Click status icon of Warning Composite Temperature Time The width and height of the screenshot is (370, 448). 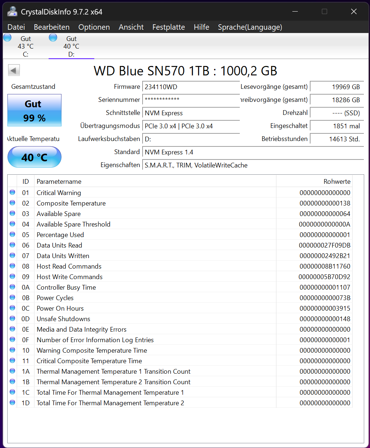click(12, 350)
